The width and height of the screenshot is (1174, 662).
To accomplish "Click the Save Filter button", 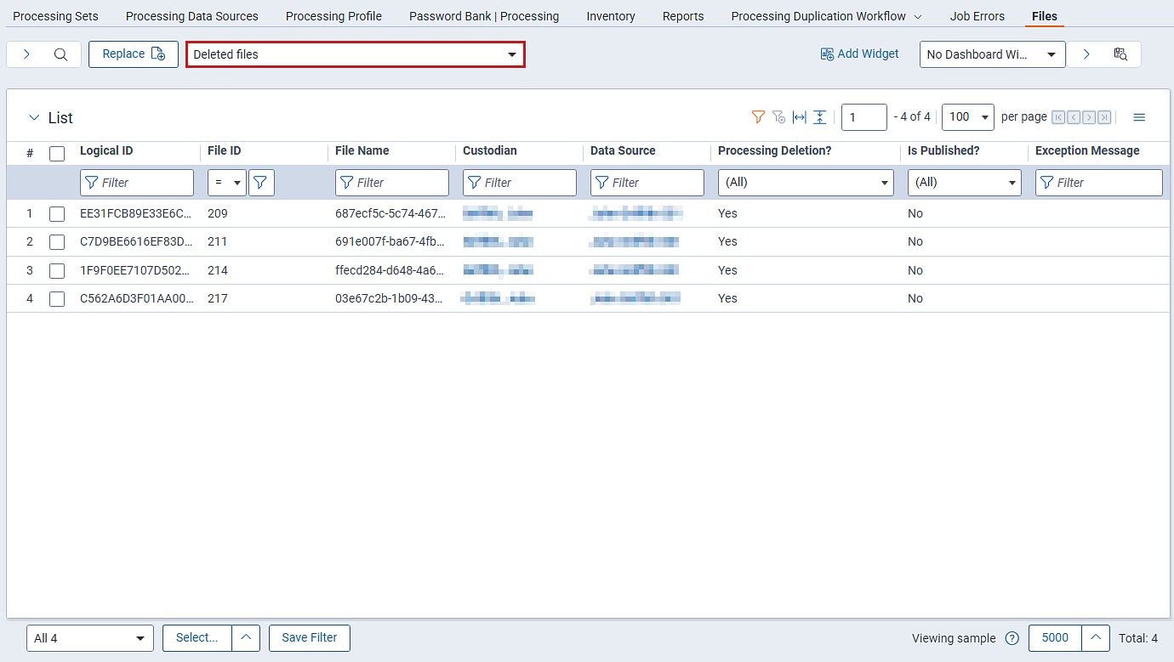I will pos(309,638).
